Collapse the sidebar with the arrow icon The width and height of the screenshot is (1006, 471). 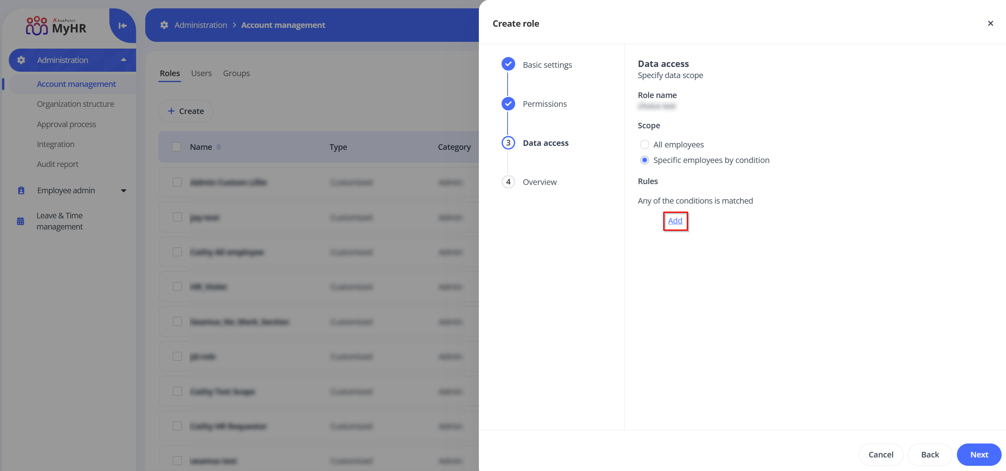pyautogui.click(x=122, y=25)
